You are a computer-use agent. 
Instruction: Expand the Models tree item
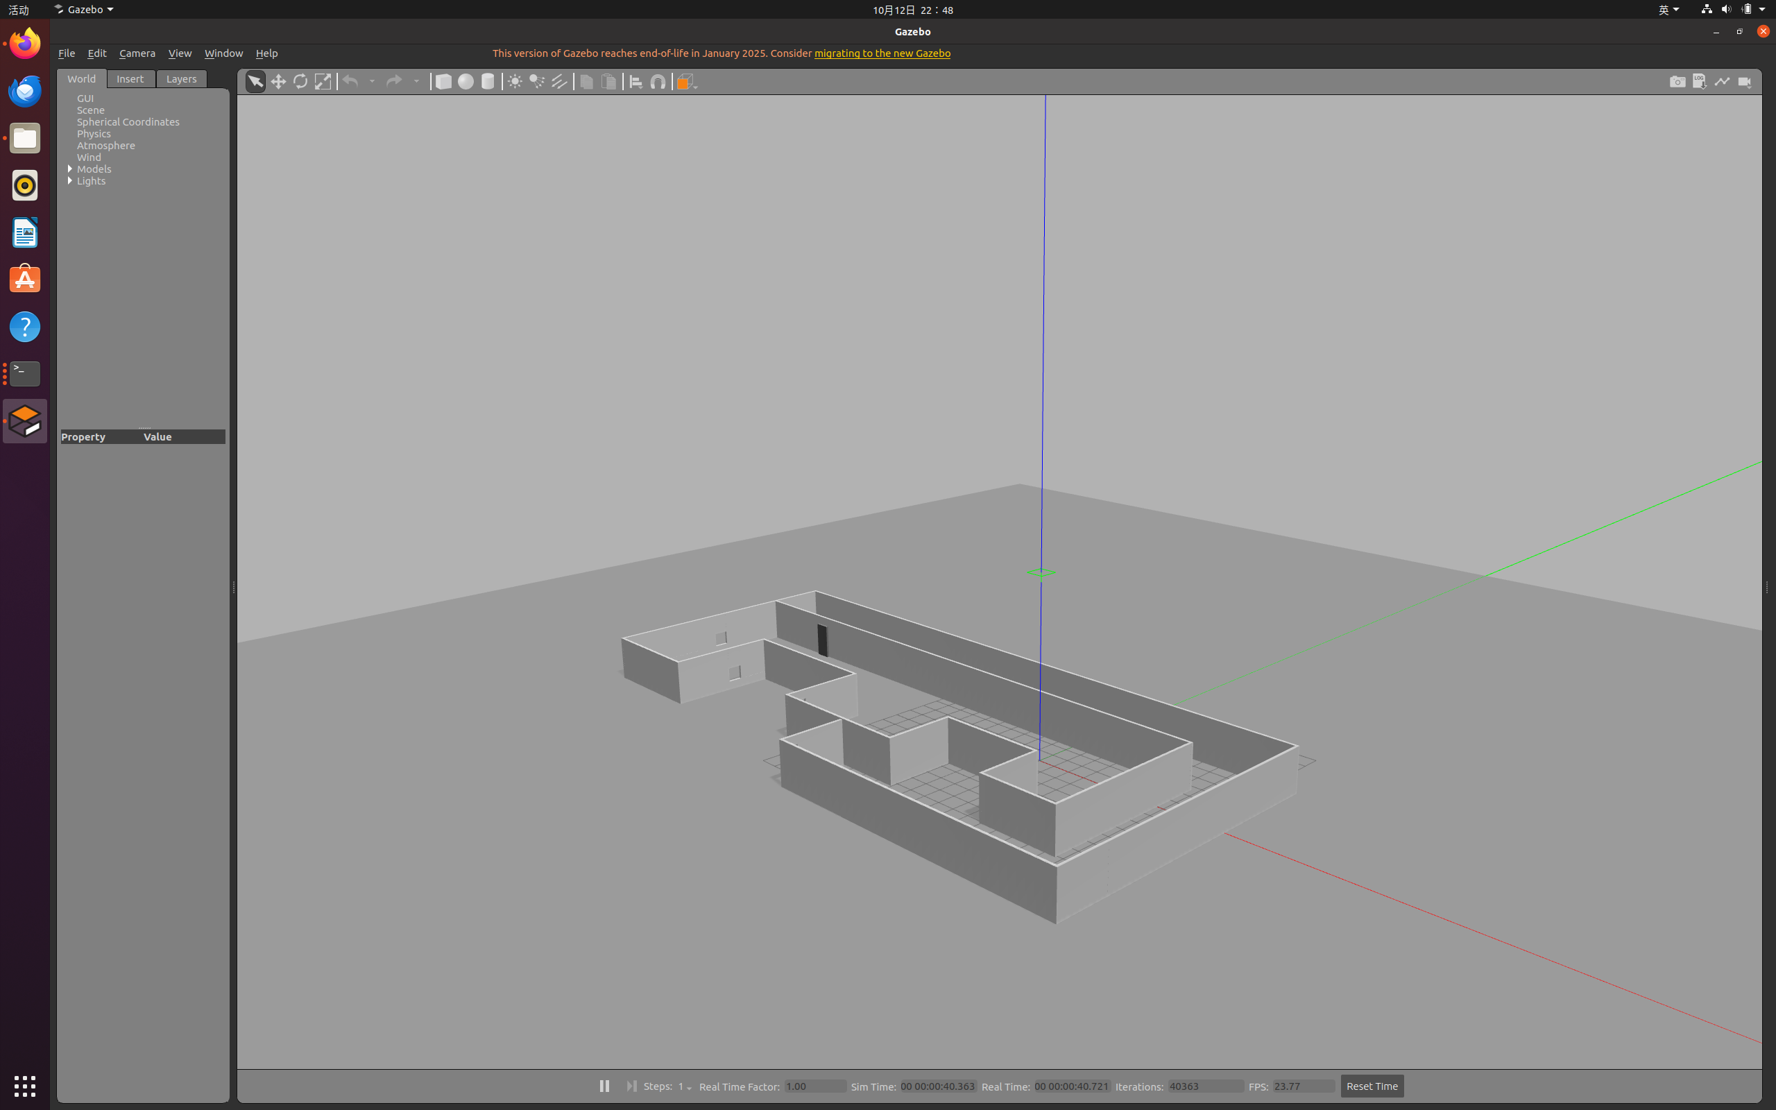click(71, 169)
